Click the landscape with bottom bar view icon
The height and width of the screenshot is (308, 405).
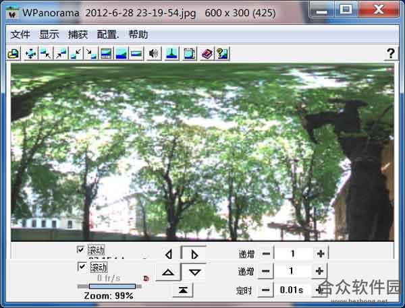[106, 54]
